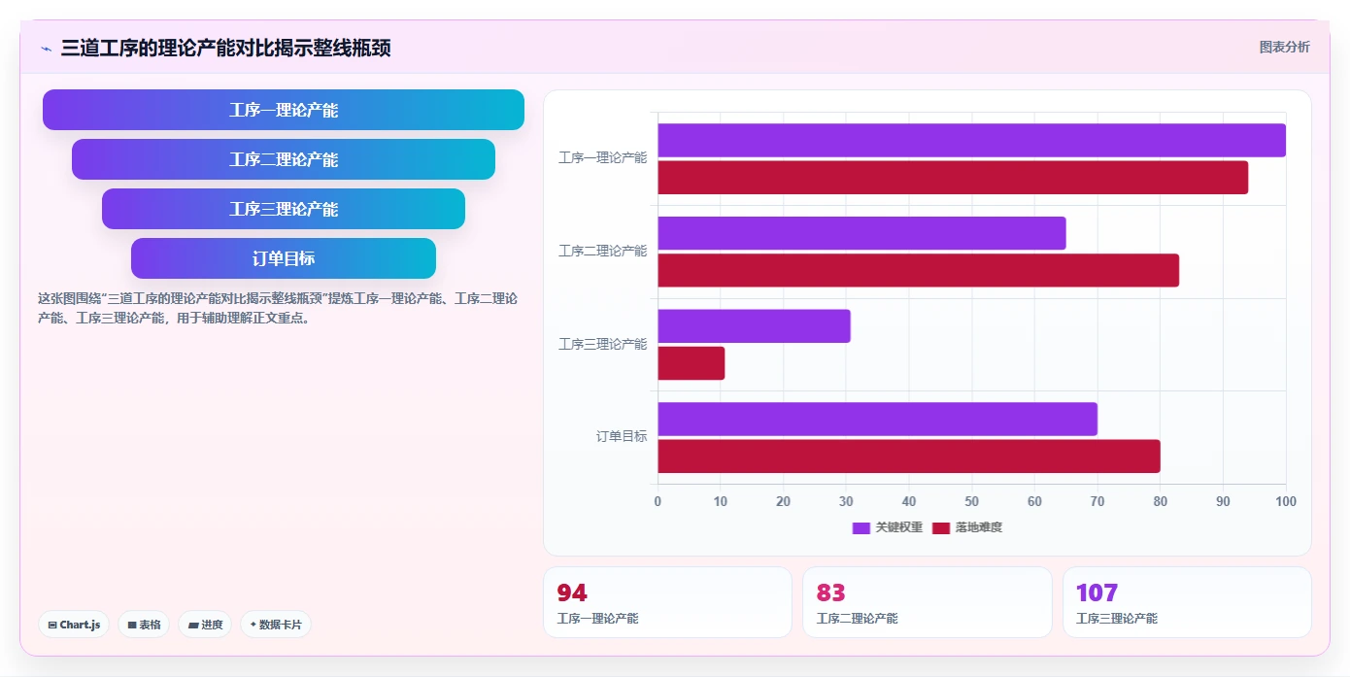
Task: Click the 工序二理论产能 y-axis label on chart
Action: point(602,251)
